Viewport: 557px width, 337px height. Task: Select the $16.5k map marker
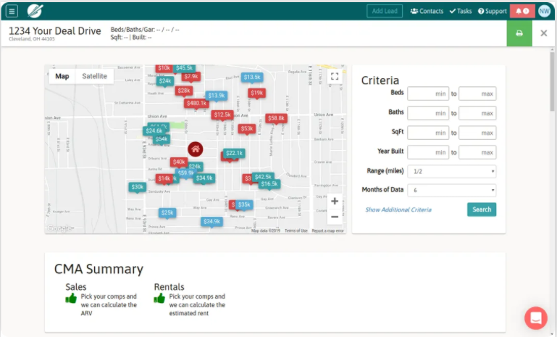(x=269, y=184)
